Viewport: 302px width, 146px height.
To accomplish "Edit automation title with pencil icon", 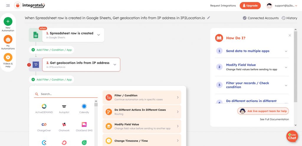I will tap(209, 18).
